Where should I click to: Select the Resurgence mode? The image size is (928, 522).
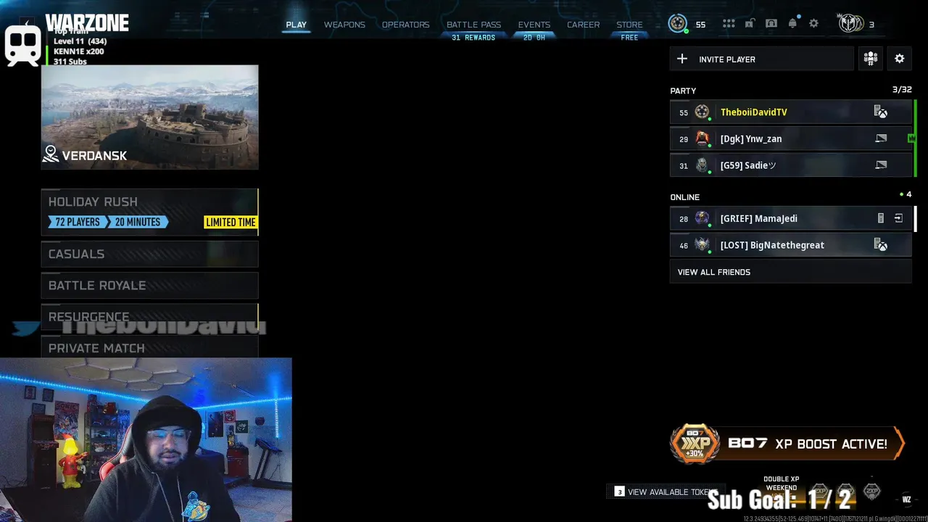(x=149, y=317)
